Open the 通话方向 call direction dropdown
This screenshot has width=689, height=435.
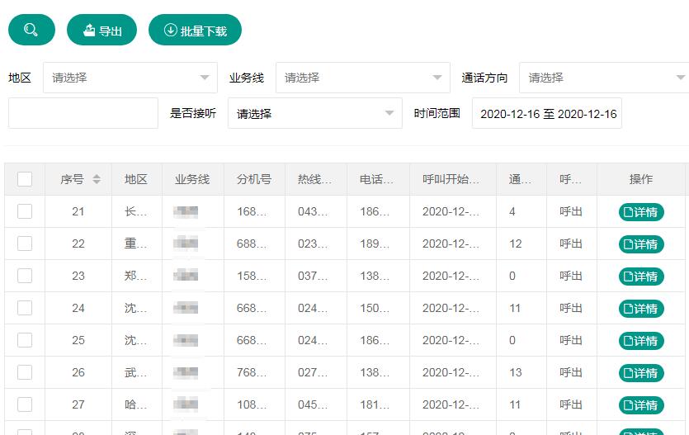click(x=605, y=78)
